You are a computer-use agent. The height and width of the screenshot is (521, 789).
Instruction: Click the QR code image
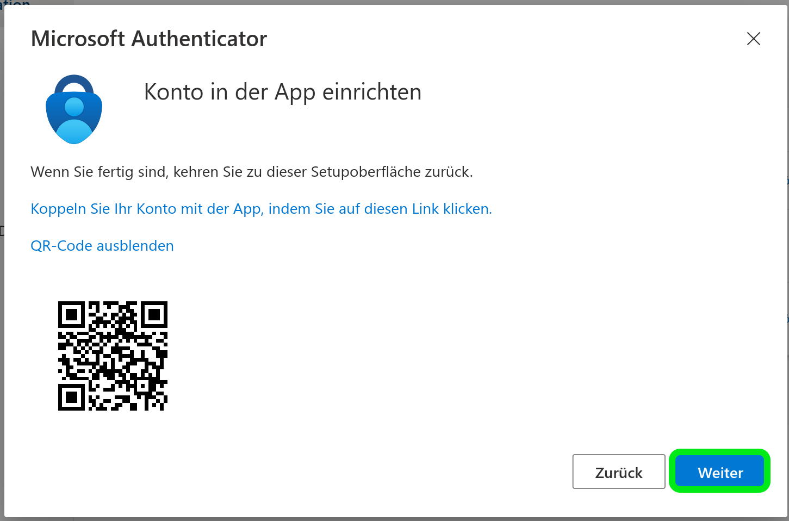click(113, 356)
